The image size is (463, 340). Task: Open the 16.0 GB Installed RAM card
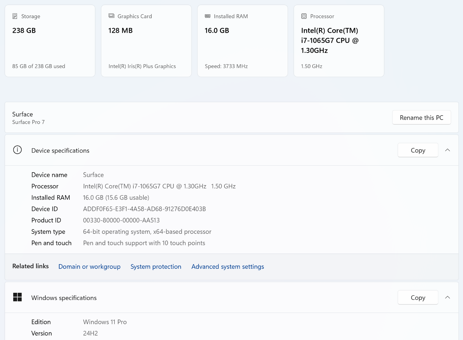(x=242, y=41)
